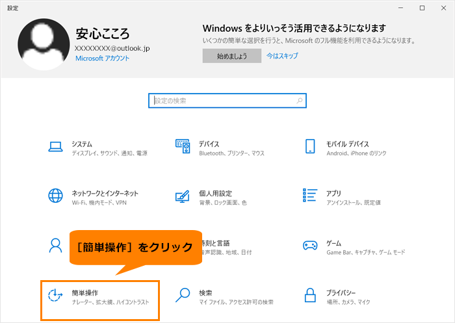Click the Android、iPhone のリンク description

tap(356, 153)
